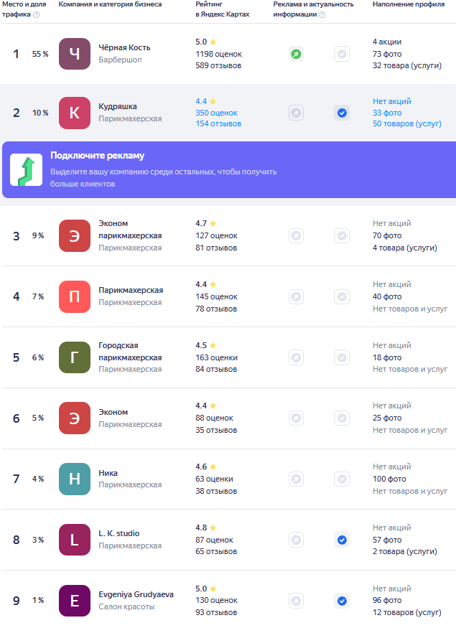Click the Реклама и актуальность информации header
This screenshot has height=628, width=456.
click(x=313, y=9)
